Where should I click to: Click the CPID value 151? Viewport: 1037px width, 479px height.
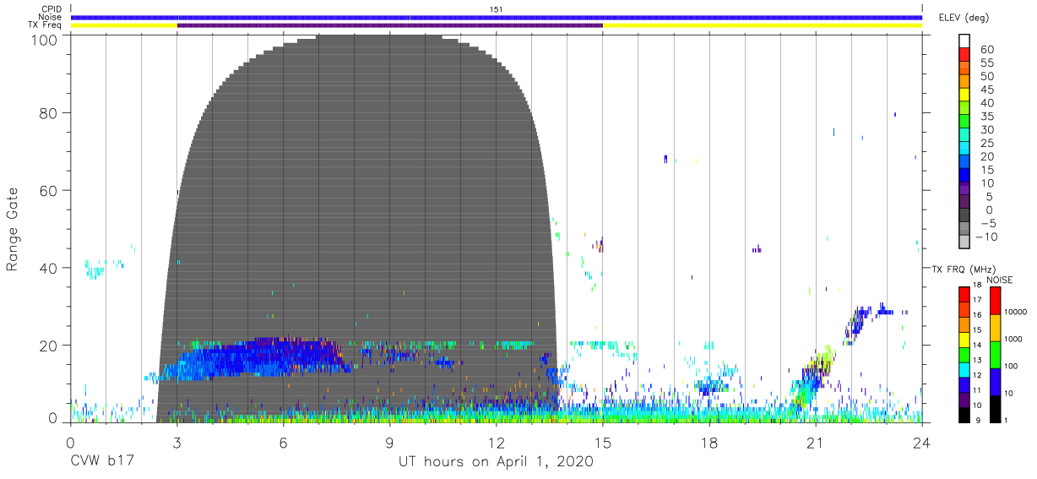(497, 9)
